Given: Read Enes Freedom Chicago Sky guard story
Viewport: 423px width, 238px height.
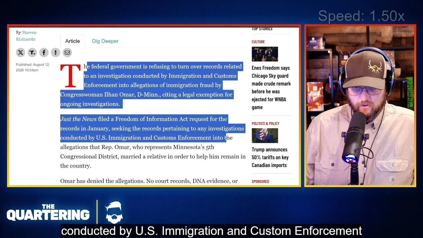Looking at the screenshot, I should (271, 87).
